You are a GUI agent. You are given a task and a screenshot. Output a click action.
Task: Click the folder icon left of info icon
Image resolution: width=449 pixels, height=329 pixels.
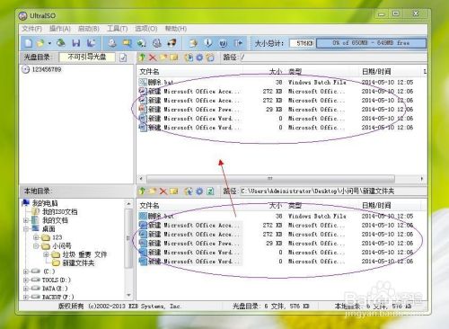point(193,43)
